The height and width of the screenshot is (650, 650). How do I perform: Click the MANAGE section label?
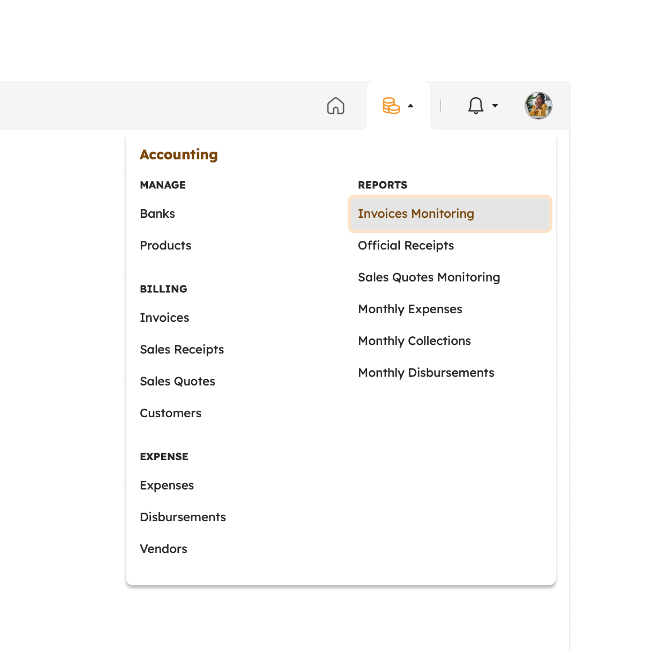(162, 185)
